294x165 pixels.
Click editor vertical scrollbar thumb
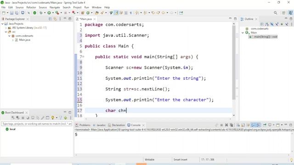tap(234, 62)
